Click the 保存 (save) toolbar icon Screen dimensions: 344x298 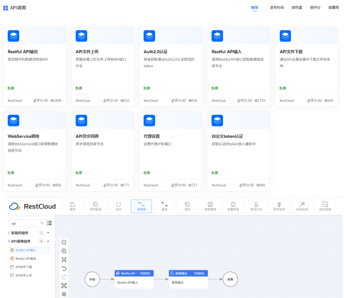pos(73,206)
